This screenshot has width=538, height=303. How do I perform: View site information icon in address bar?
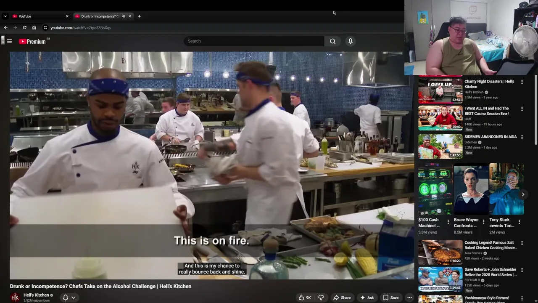45,28
